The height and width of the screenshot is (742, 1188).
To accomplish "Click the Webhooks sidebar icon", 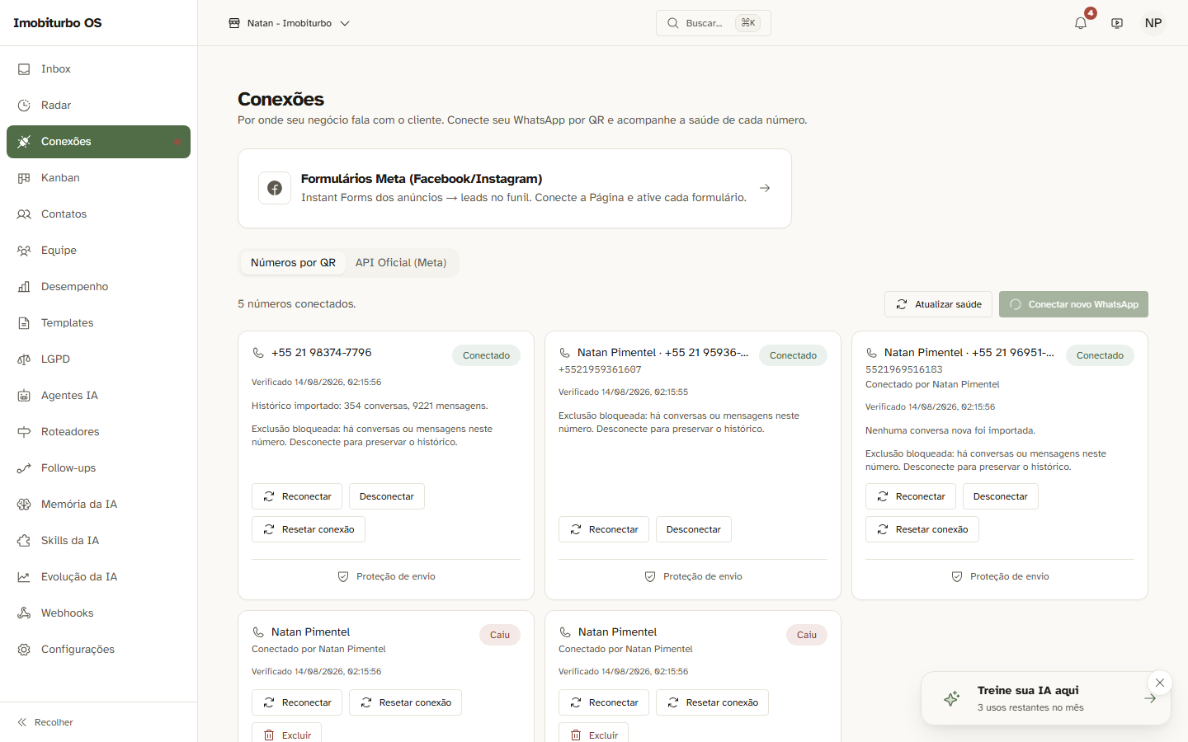I will (x=24, y=613).
